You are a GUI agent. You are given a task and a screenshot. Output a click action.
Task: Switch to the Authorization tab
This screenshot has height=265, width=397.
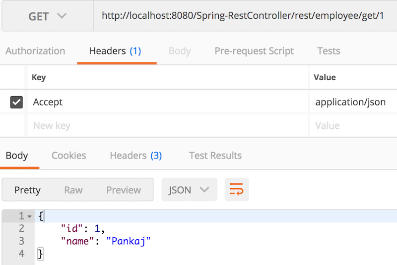(x=35, y=51)
